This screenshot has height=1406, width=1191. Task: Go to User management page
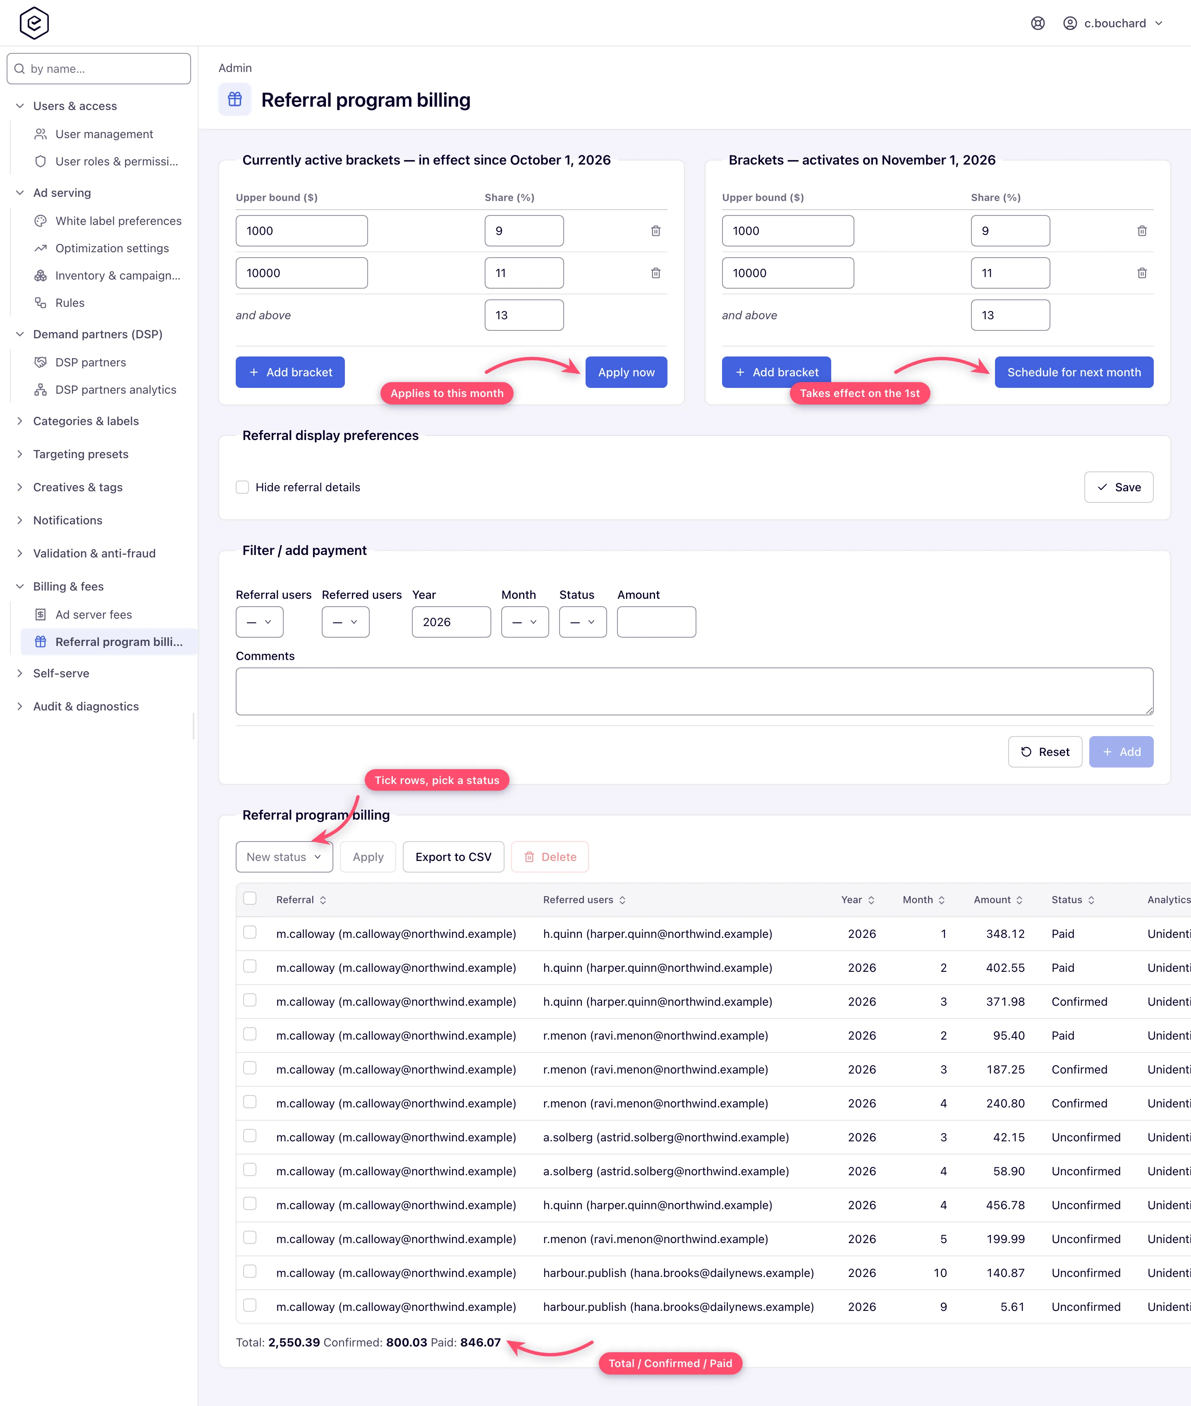point(104,134)
